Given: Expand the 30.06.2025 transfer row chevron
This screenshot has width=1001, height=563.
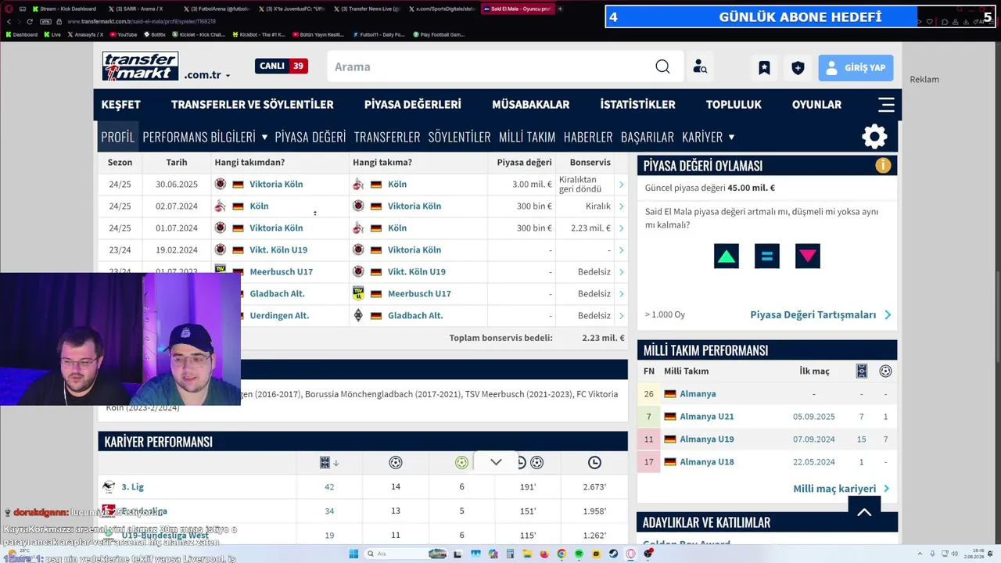Looking at the screenshot, I should coord(621,185).
